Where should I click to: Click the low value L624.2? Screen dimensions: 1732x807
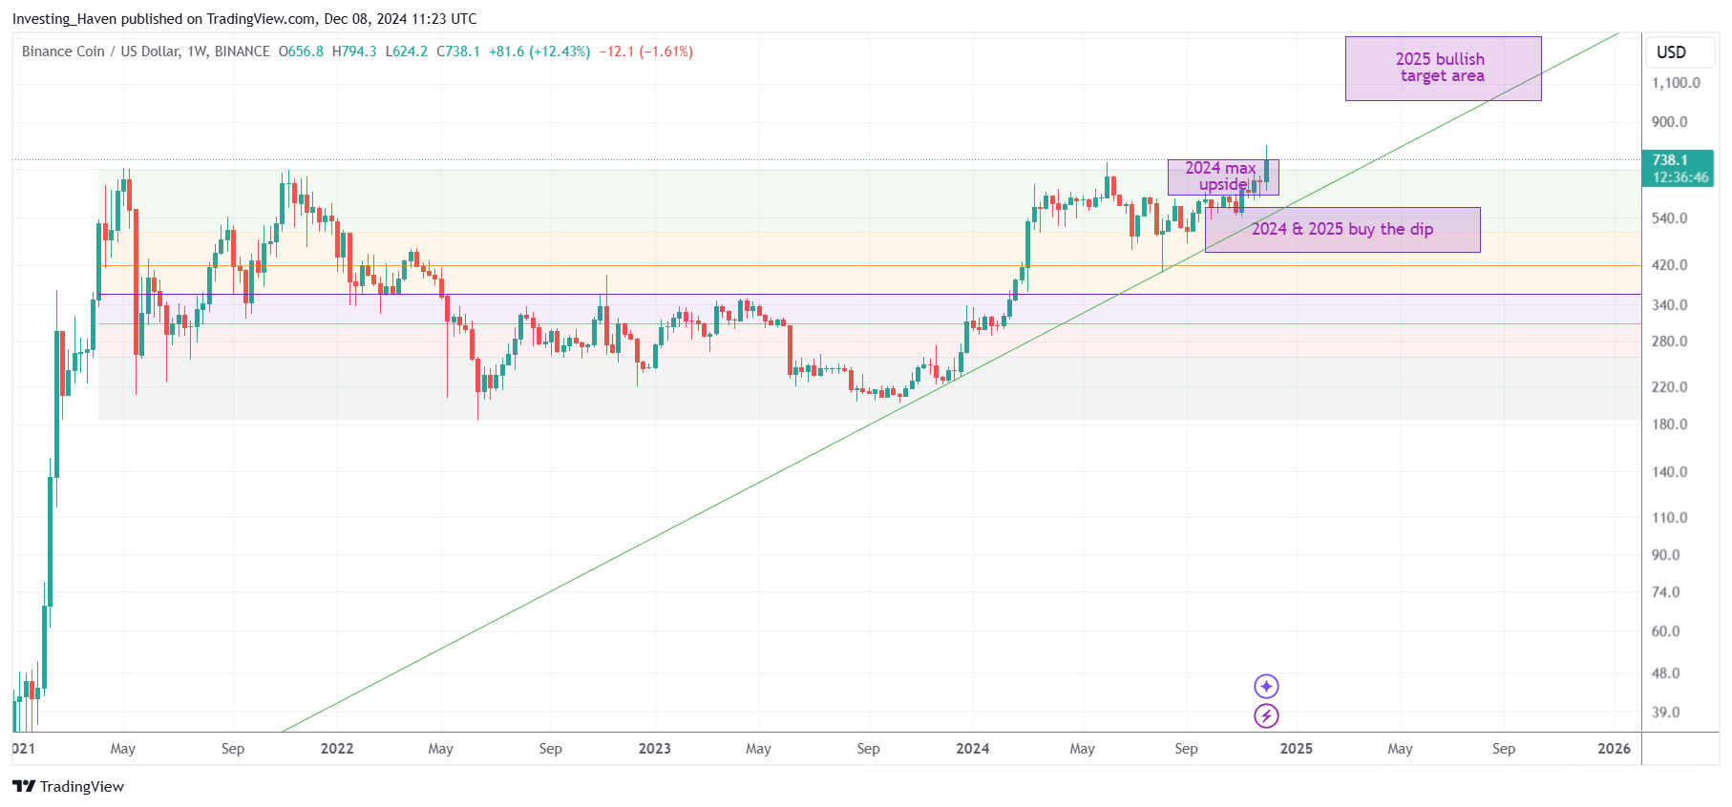click(406, 52)
